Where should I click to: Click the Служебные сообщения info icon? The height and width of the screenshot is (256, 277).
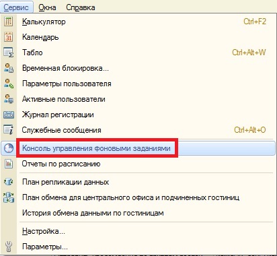click(9, 130)
